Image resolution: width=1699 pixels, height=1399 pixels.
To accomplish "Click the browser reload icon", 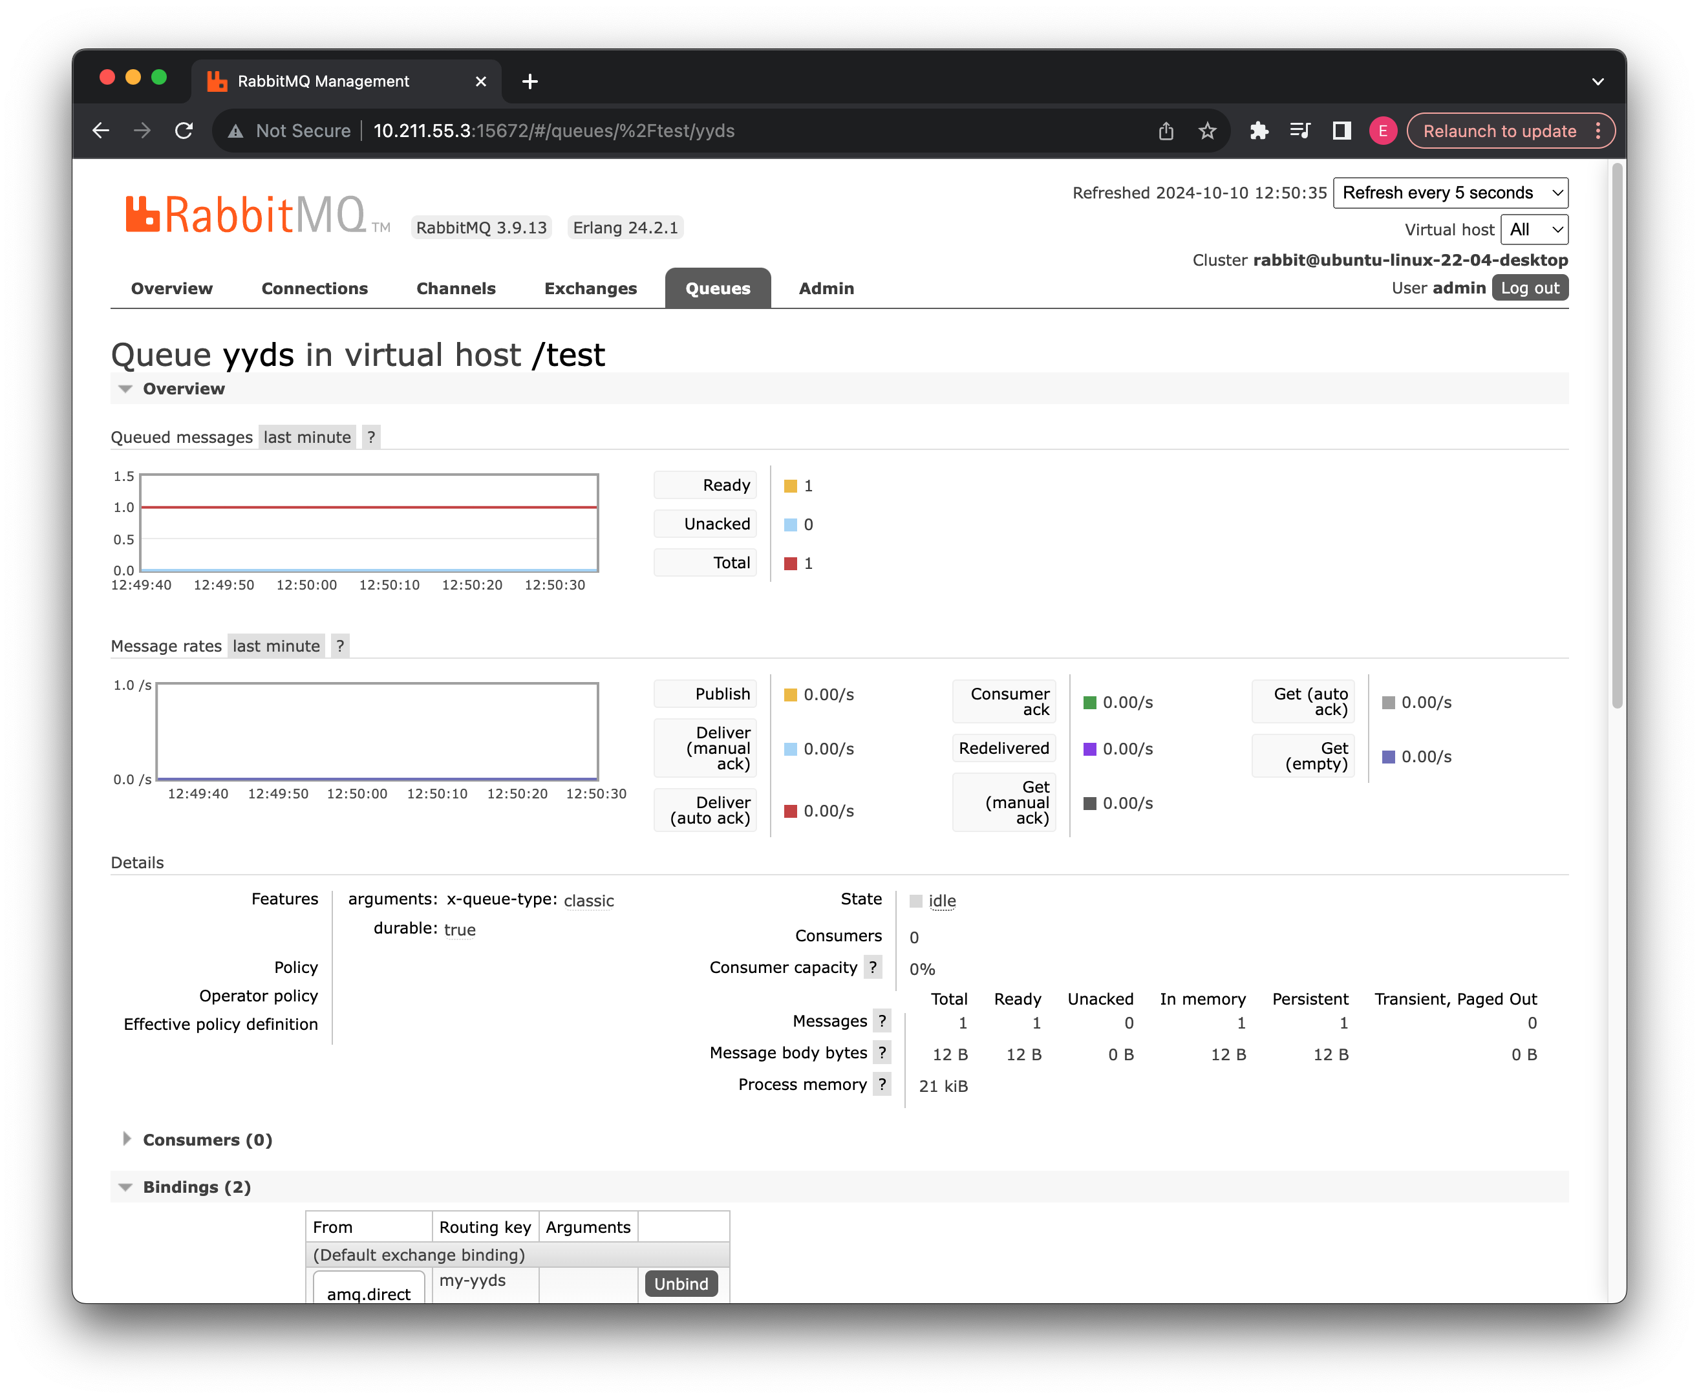I will [x=184, y=131].
